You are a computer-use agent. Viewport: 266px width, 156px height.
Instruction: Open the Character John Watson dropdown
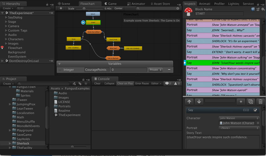click(x=239, y=118)
